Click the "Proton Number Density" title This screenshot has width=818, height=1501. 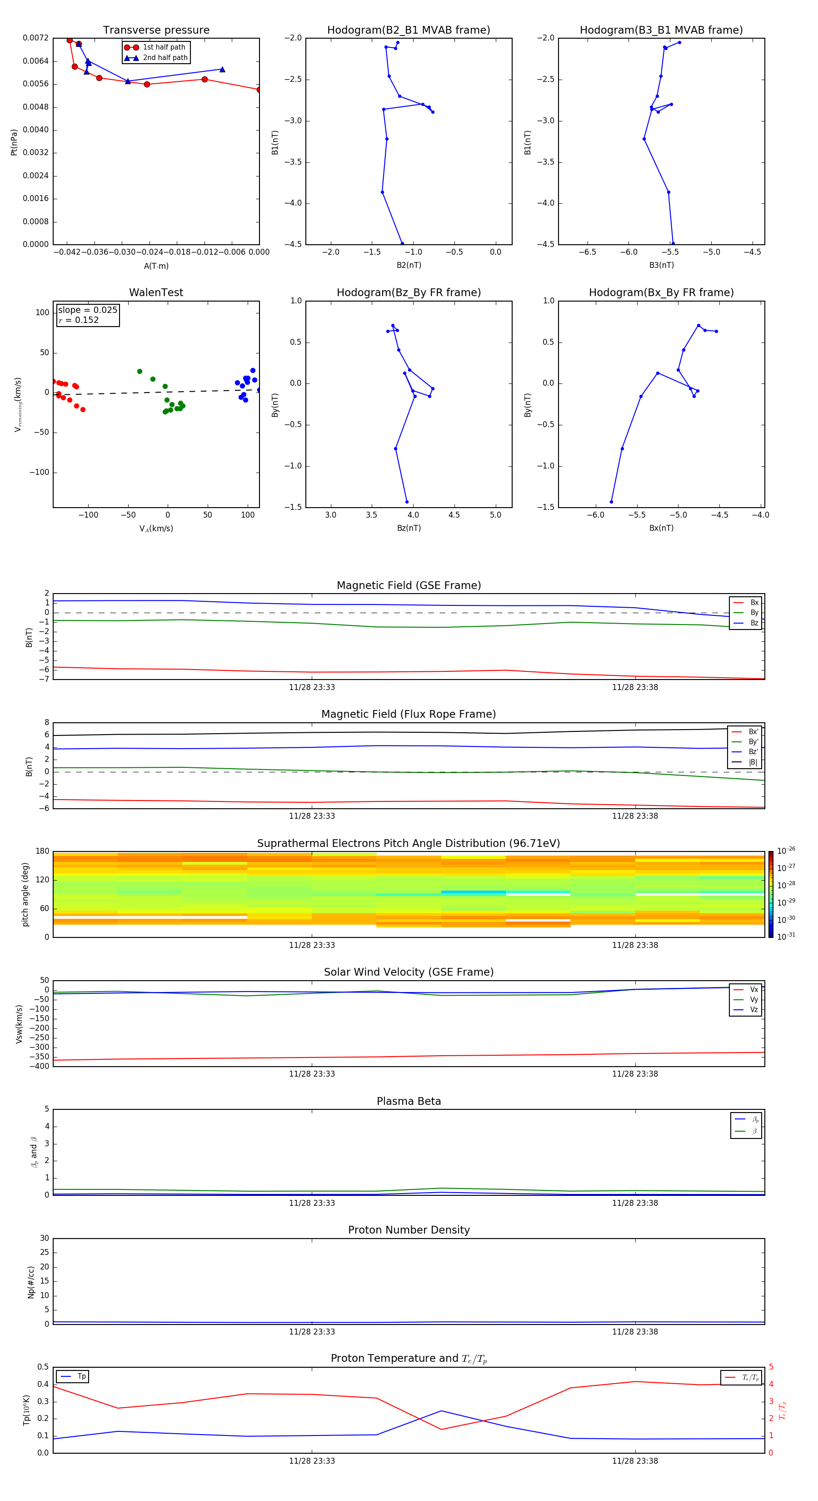(409, 1230)
